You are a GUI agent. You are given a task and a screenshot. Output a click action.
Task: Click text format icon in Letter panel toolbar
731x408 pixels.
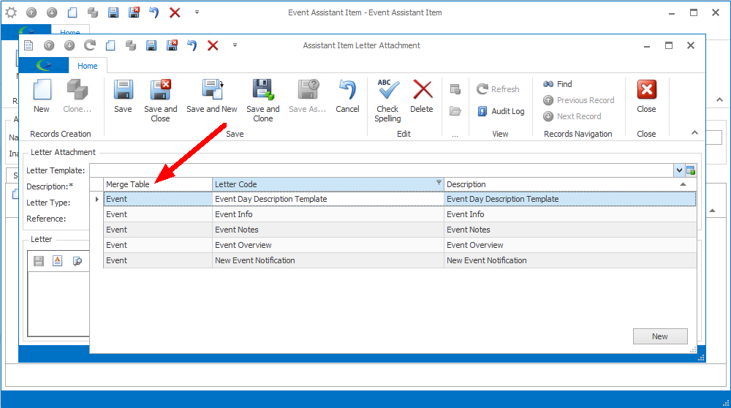(x=57, y=261)
